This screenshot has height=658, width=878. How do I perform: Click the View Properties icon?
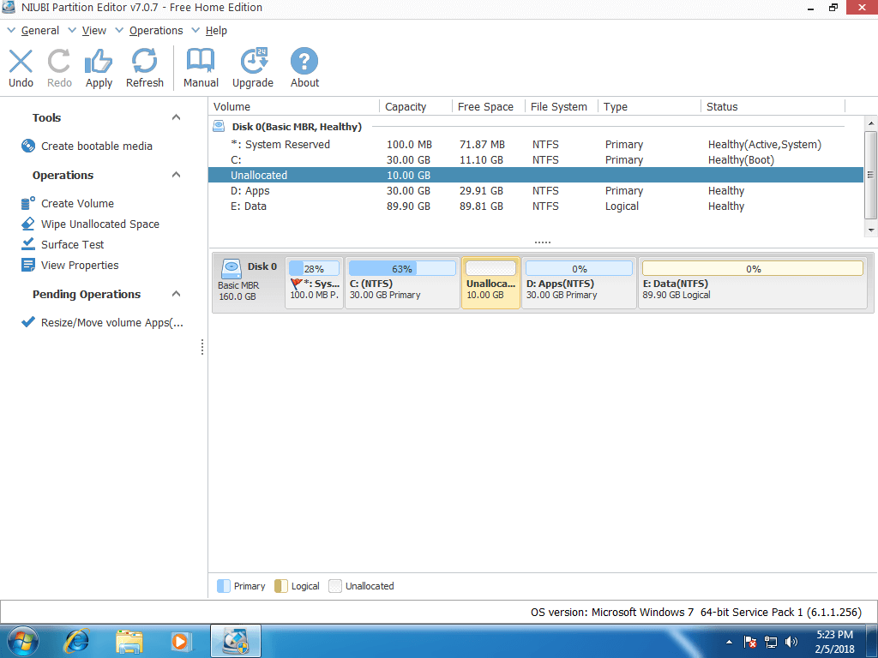[x=28, y=265]
